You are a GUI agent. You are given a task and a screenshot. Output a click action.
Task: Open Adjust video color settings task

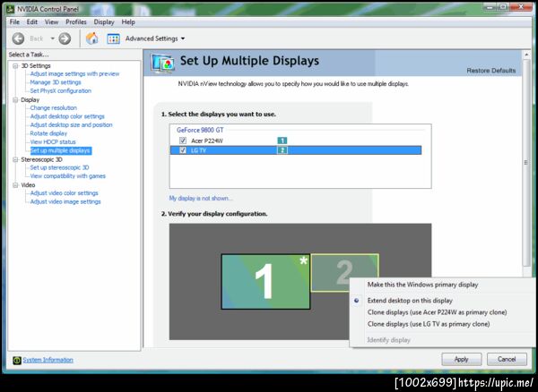(x=65, y=193)
